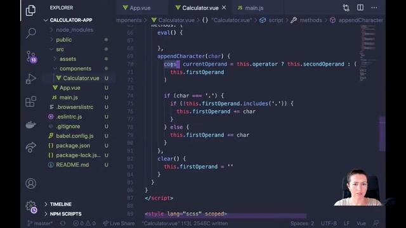The image size is (406, 228).
Task: Click the feedback icon in status bar
Action: [376, 224]
